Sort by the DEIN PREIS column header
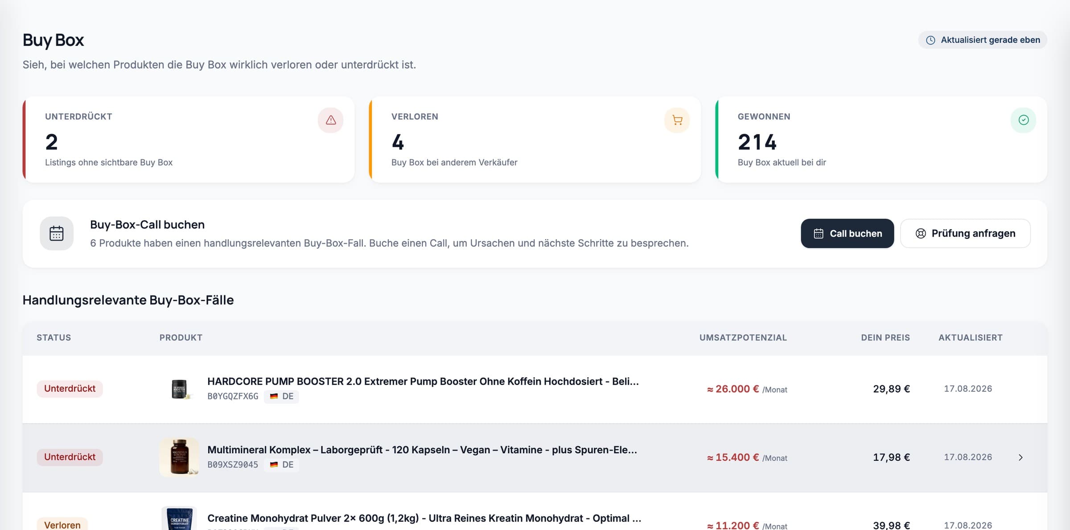1070x530 pixels. pos(885,338)
